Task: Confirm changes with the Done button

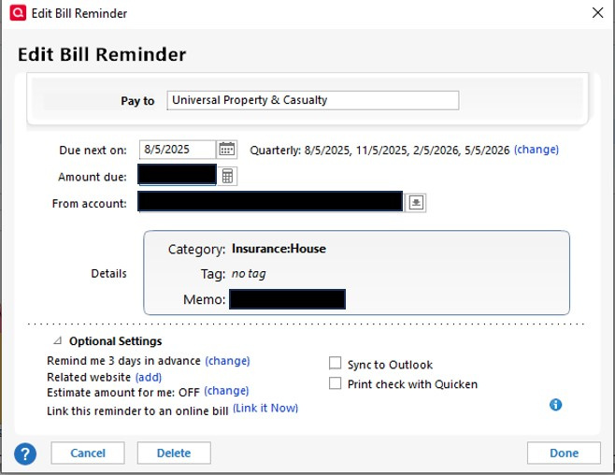Action: pos(564,453)
